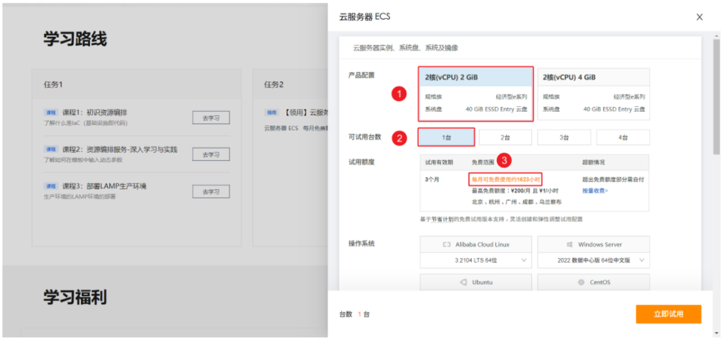Click 去学习 for 课程2 资源编排服务
Image resolution: width=725 pixels, height=341 pixels.
pos(211,154)
